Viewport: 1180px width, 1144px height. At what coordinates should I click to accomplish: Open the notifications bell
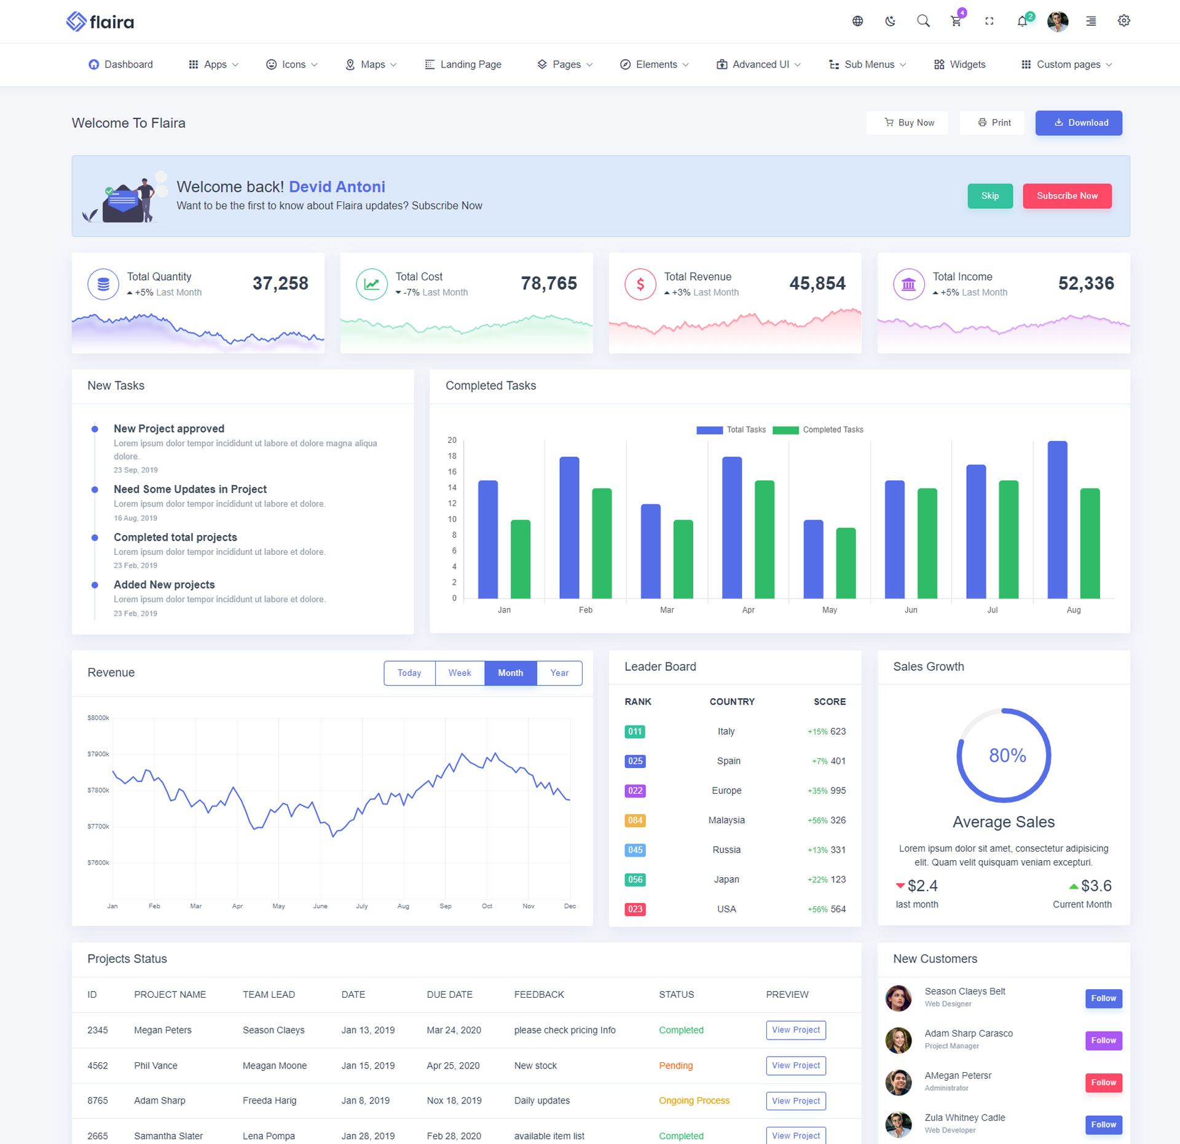point(1021,22)
